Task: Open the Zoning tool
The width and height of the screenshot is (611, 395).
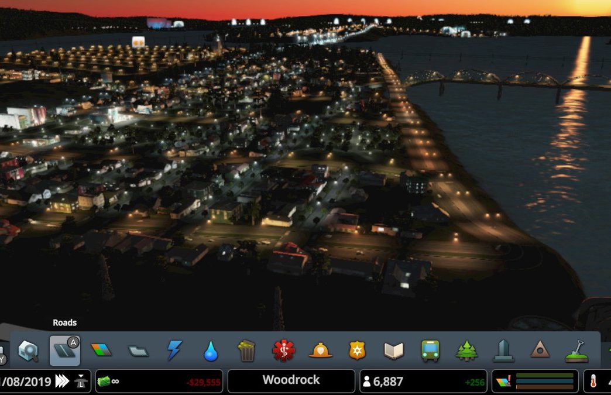Action: point(101,350)
